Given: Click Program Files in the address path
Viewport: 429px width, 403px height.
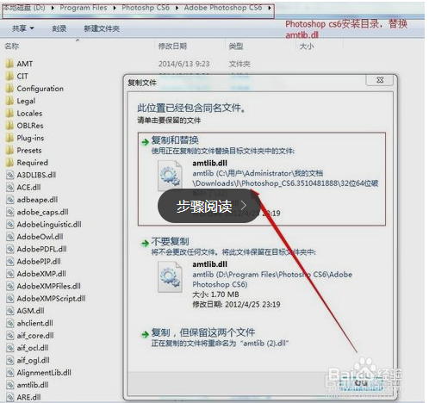Looking at the screenshot, I should point(84,8).
